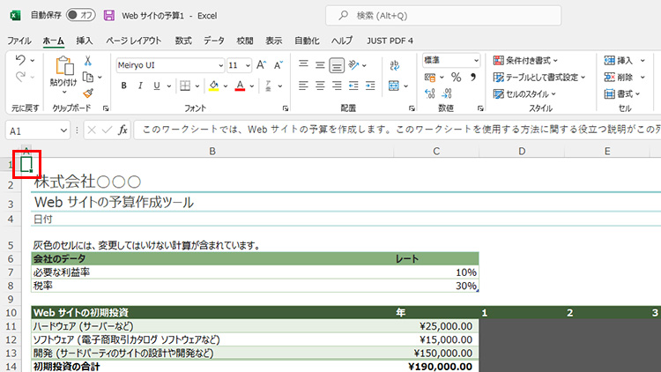The height and width of the screenshot is (372, 661).
Task: Click the yellow fill color swatch
Action: click(212, 86)
